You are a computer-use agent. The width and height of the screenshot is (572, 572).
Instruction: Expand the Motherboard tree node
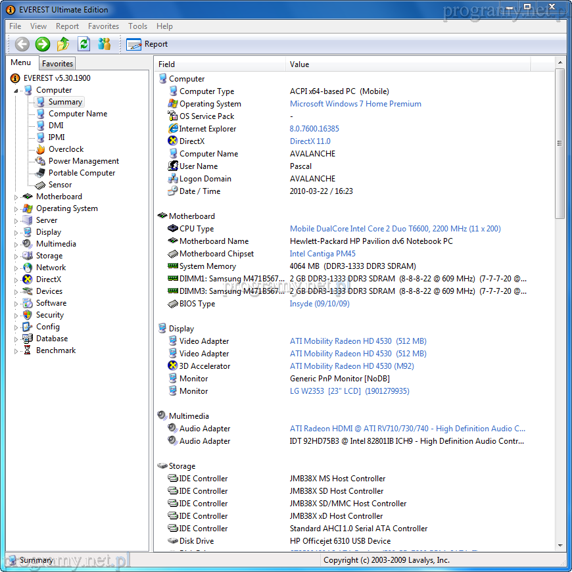(x=16, y=197)
